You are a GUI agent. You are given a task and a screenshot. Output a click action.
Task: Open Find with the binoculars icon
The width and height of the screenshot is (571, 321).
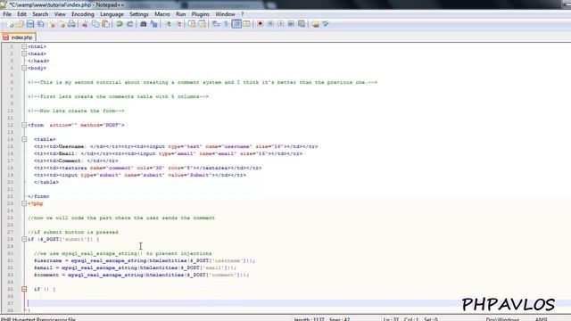143,24
